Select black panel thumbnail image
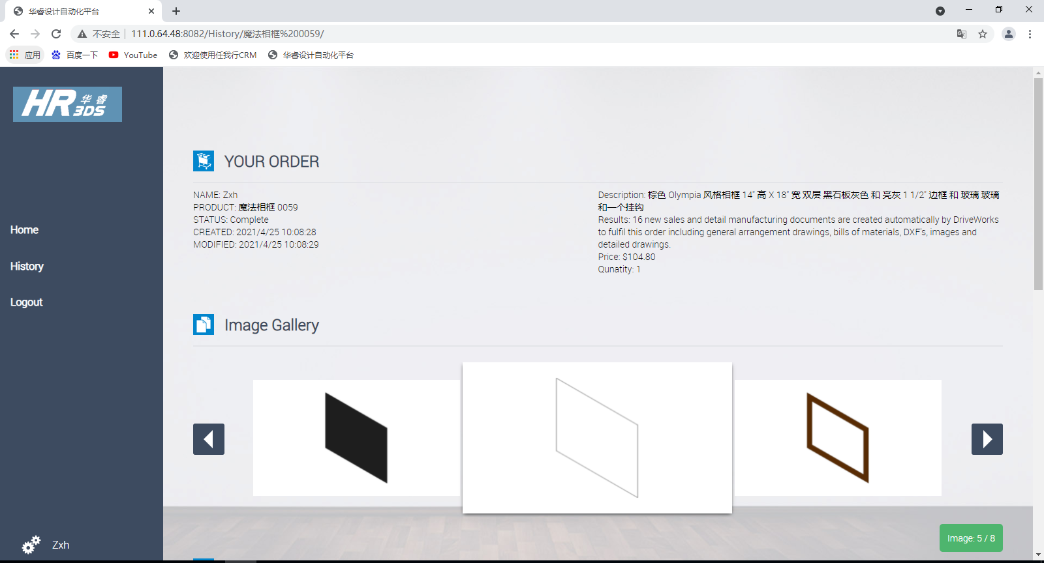This screenshot has height=563, width=1044. tap(356, 438)
